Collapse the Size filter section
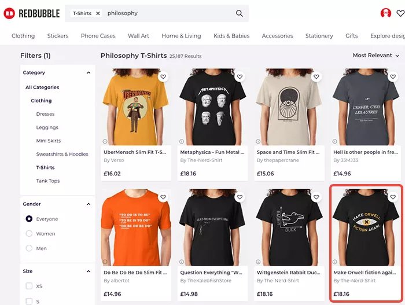Screen dimensions: 405x305 [89, 271]
